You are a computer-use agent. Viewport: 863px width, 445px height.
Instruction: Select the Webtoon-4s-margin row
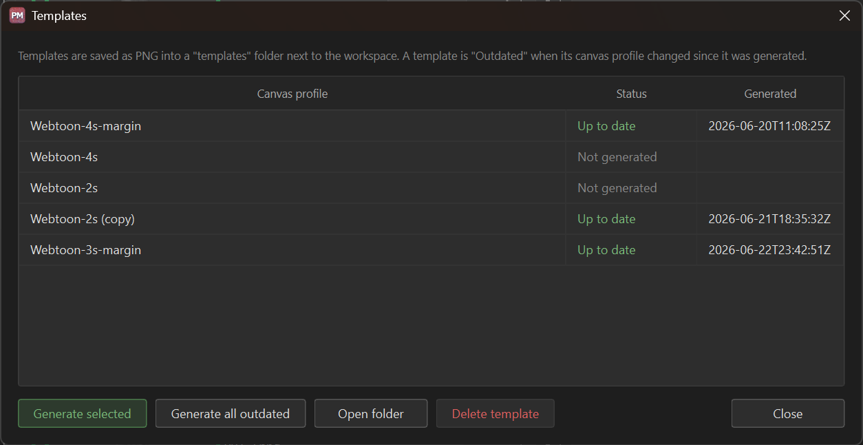tap(431, 126)
